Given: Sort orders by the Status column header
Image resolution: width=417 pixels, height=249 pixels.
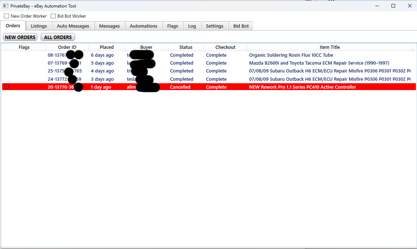Looking at the screenshot, I should (x=185, y=47).
